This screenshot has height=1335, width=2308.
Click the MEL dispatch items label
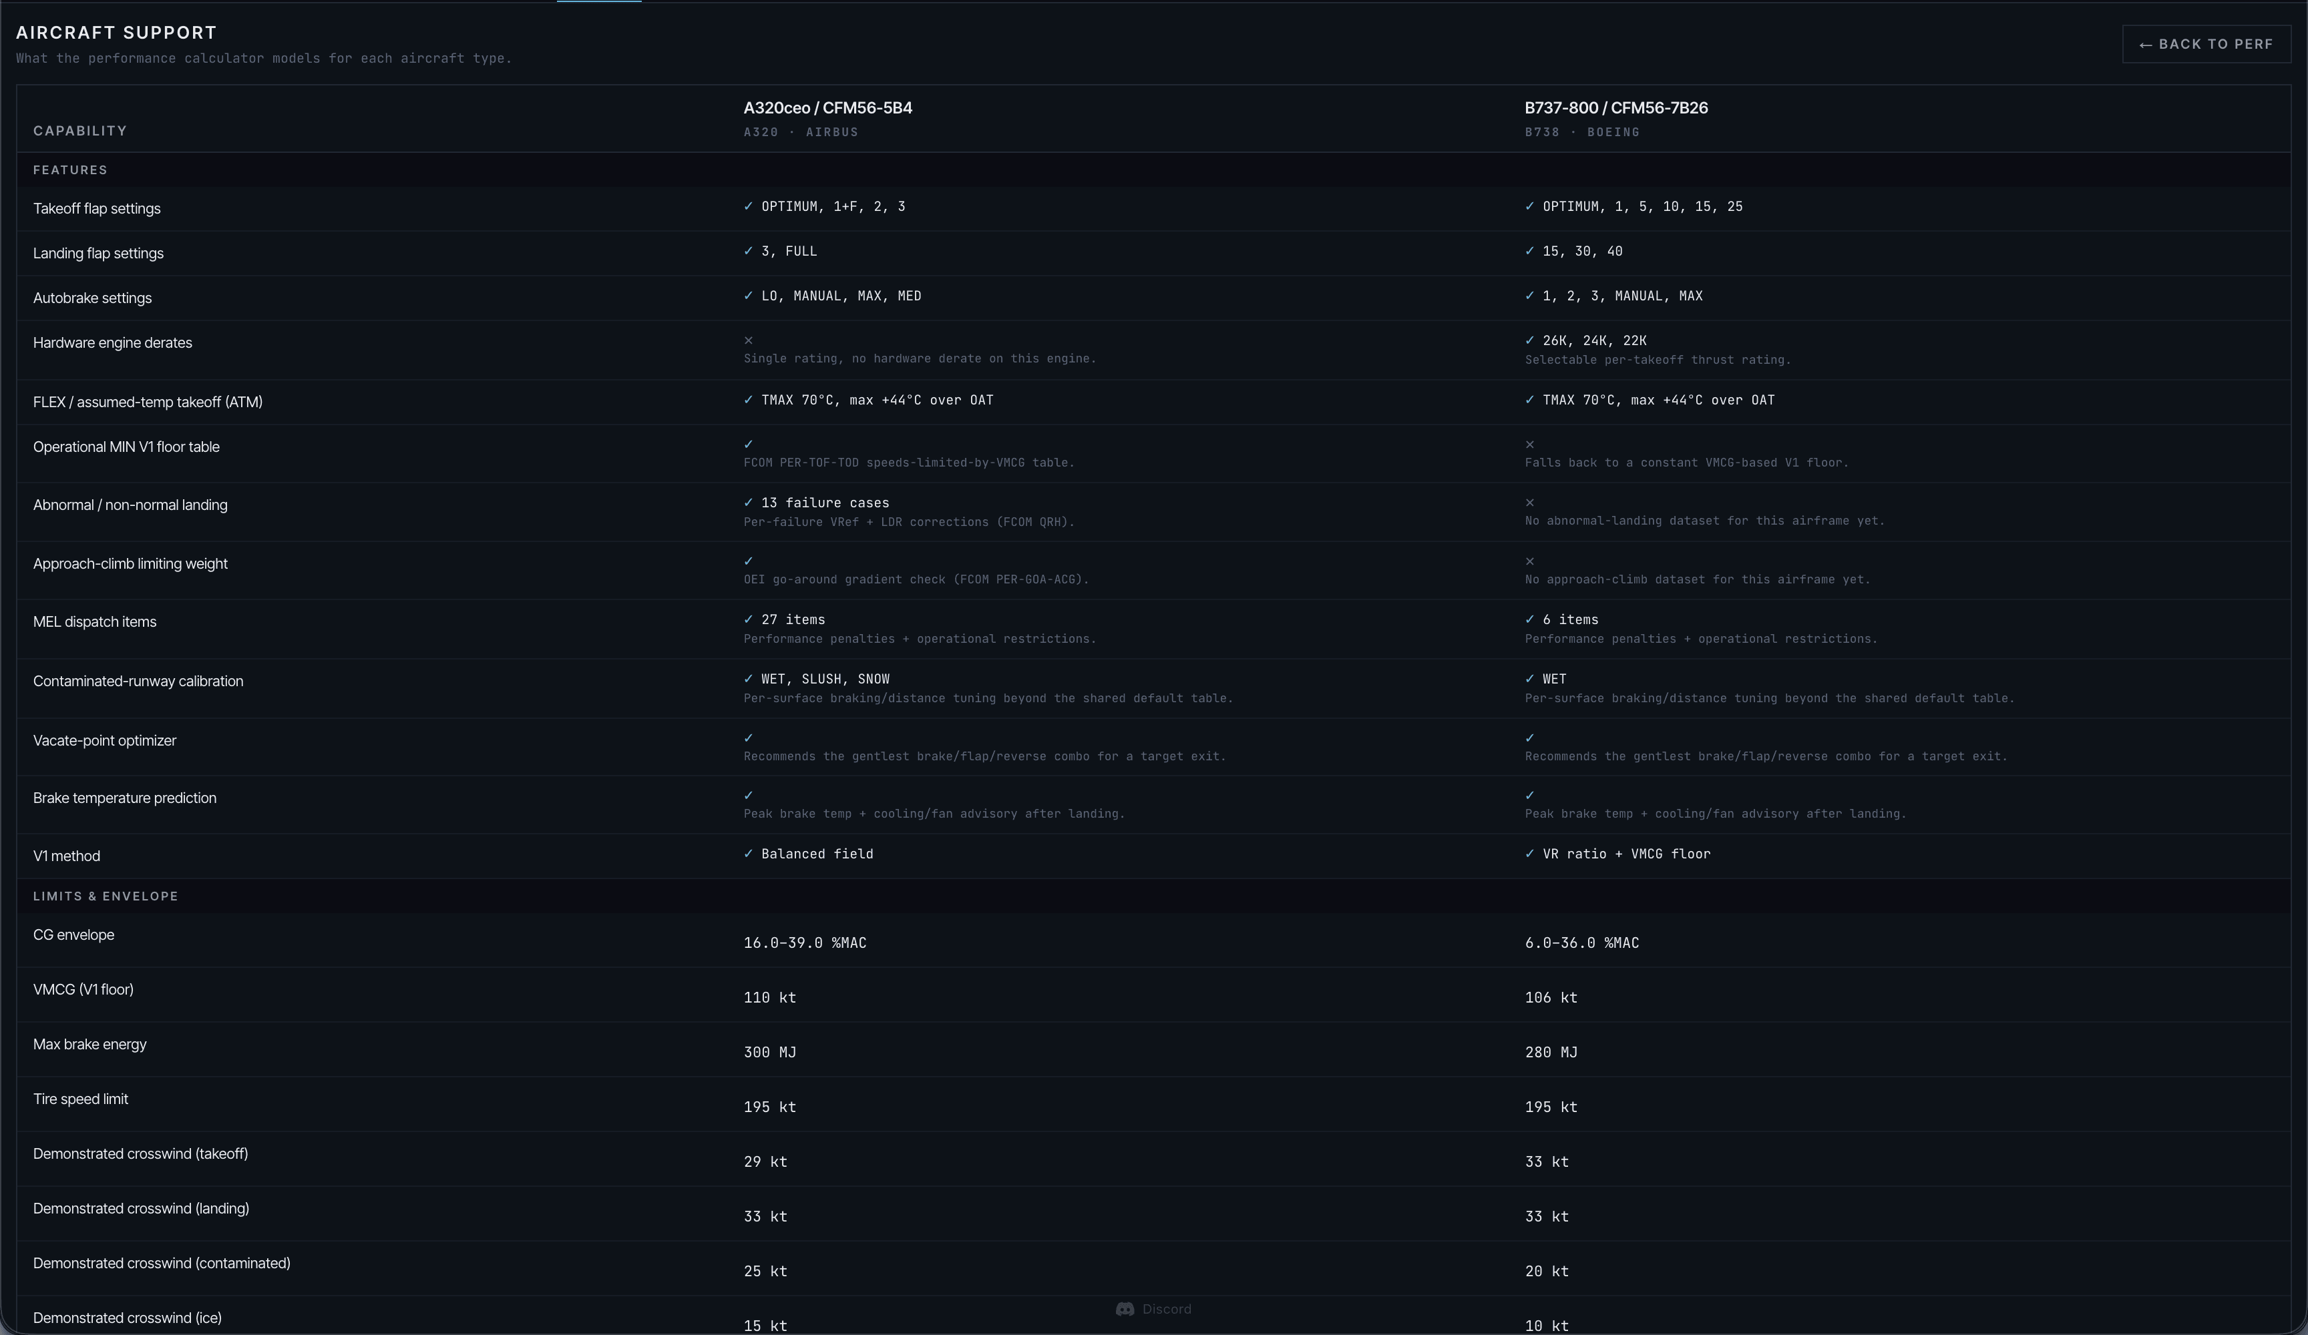94,621
